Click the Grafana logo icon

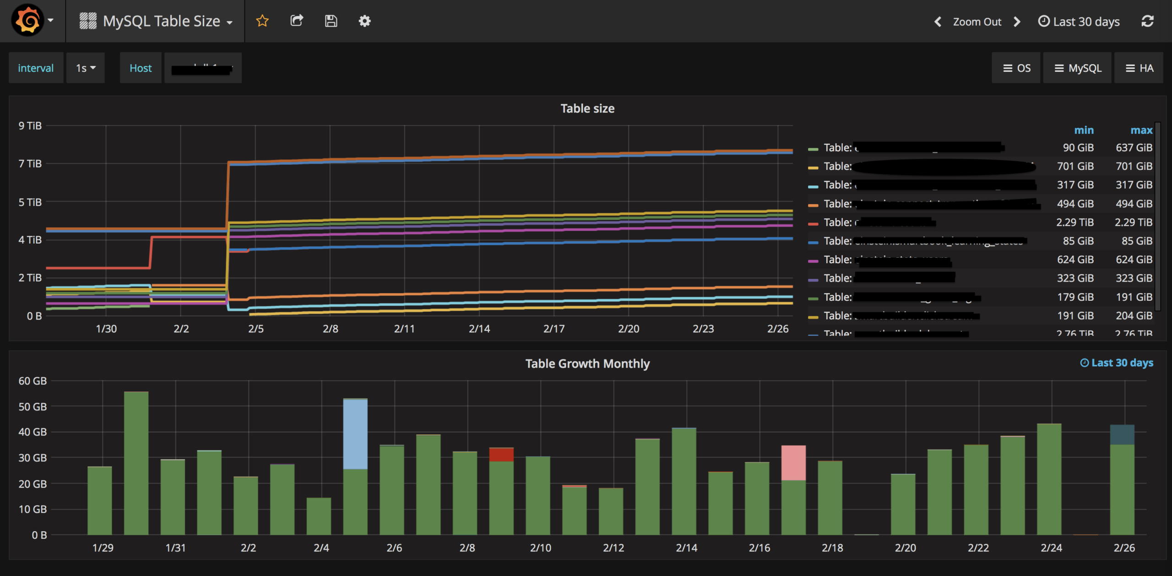pyautogui.click(x=27, y=21)
